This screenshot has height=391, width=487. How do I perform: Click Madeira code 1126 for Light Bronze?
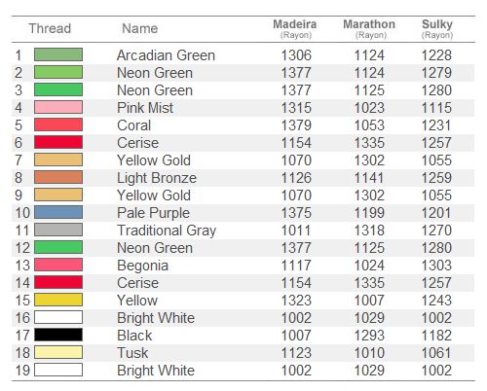coord(296,178)
